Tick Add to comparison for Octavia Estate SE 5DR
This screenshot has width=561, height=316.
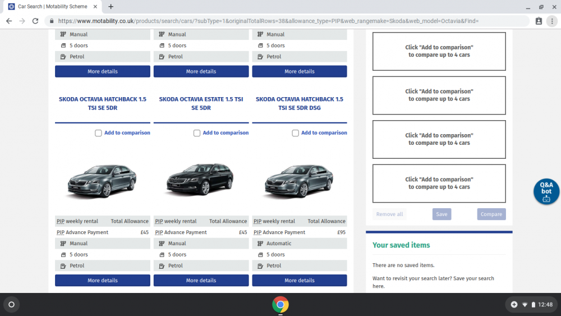pyautogui.click(x=197, y=133)
